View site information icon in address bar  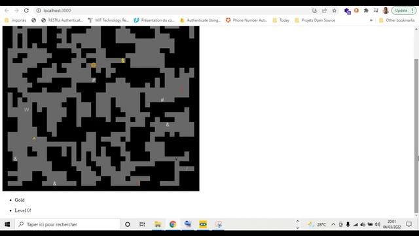tap(39, 10)
